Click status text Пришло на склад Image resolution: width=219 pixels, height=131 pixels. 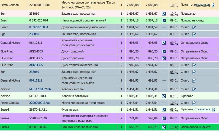click(x=192, y=20)
